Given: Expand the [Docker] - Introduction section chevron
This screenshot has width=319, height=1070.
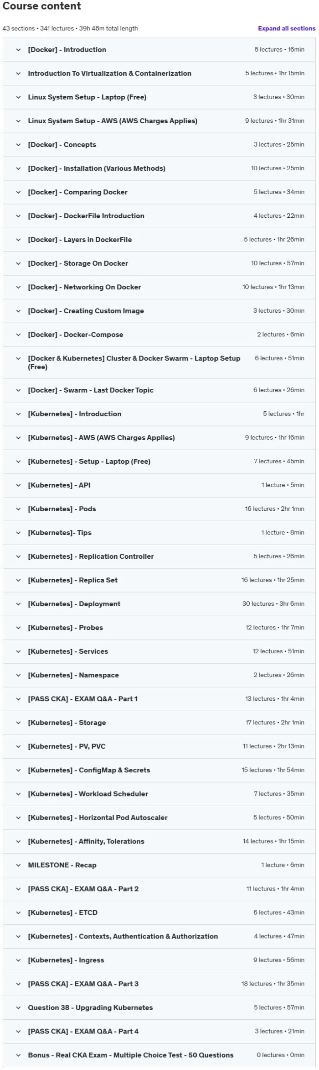Looking at the screenshot, I should tap(18, 50).
